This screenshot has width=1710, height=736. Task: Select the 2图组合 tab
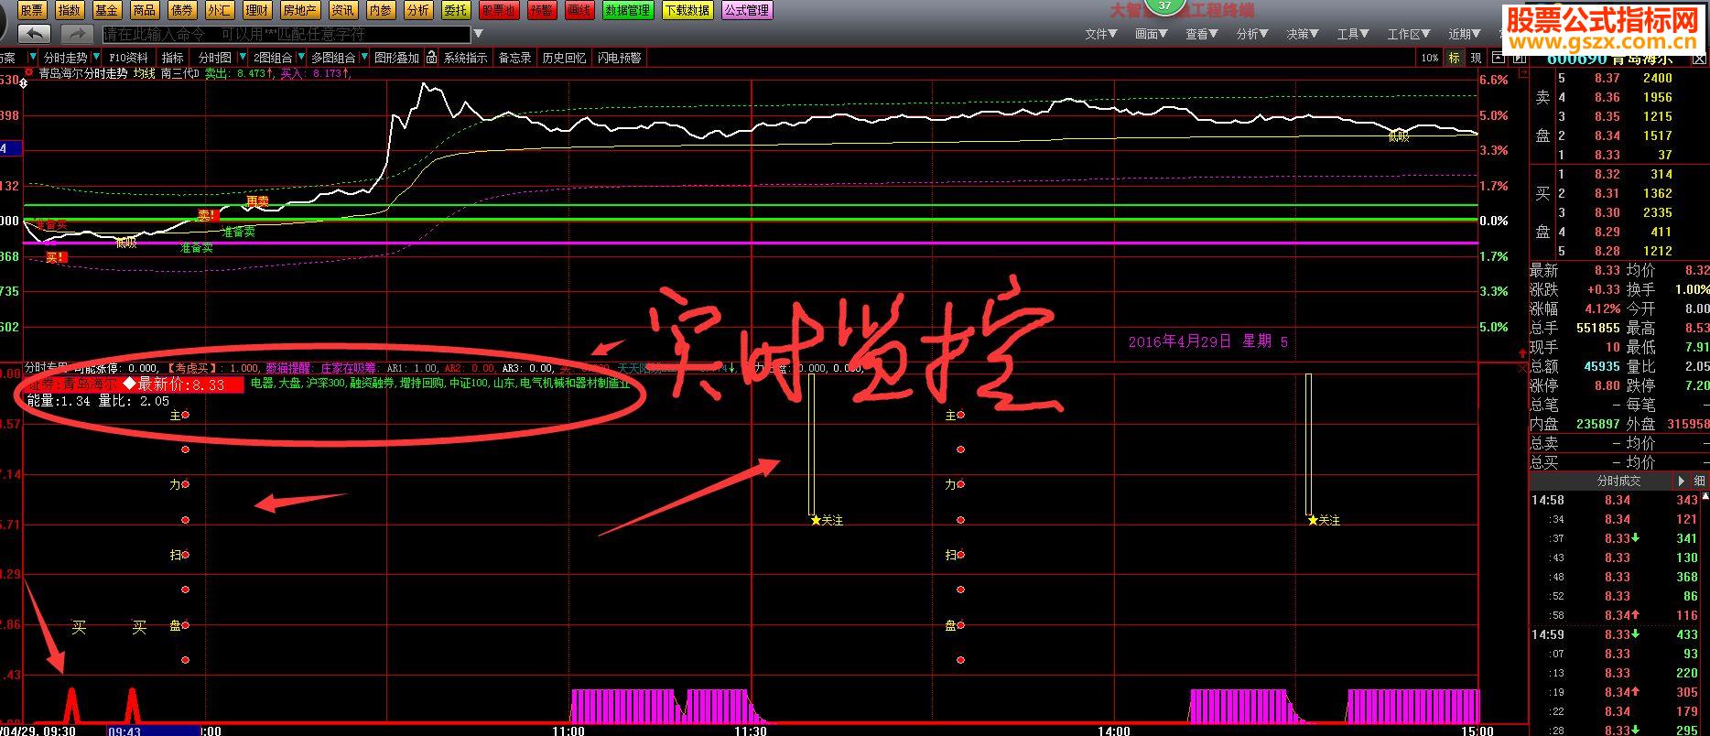tap(273, 58)
